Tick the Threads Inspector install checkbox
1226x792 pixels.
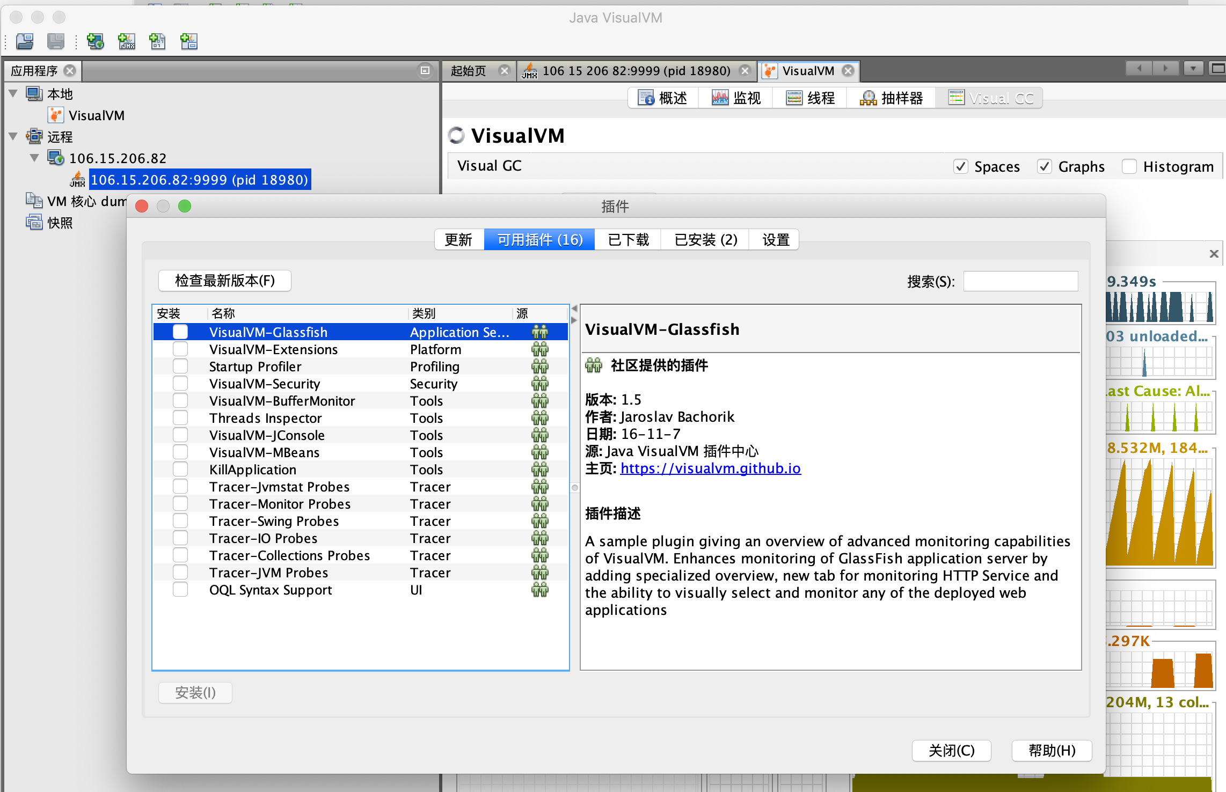click(180, 418)
